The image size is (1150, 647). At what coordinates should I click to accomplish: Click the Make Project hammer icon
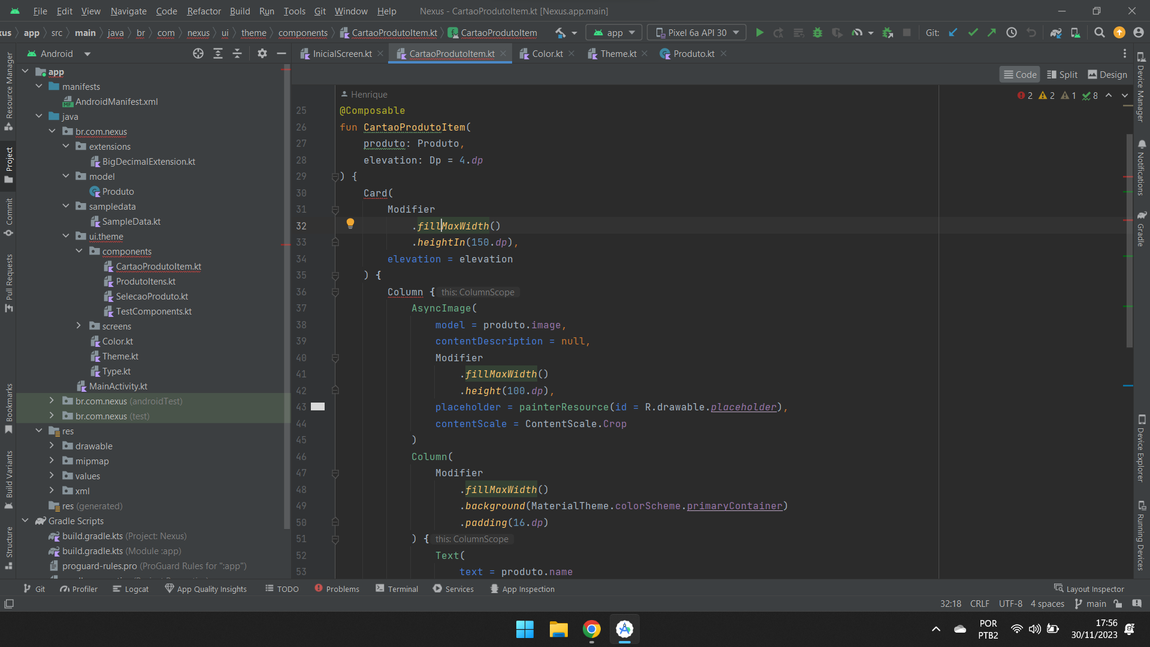point(561,33)
